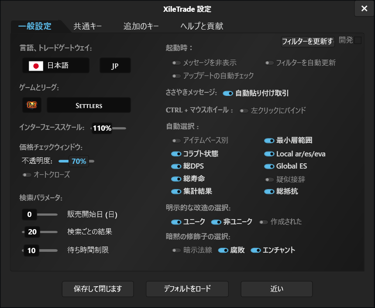This screenshot has height=308, width=375.
Task: Enable the 作成された toggle
Action: pos(264,222)
